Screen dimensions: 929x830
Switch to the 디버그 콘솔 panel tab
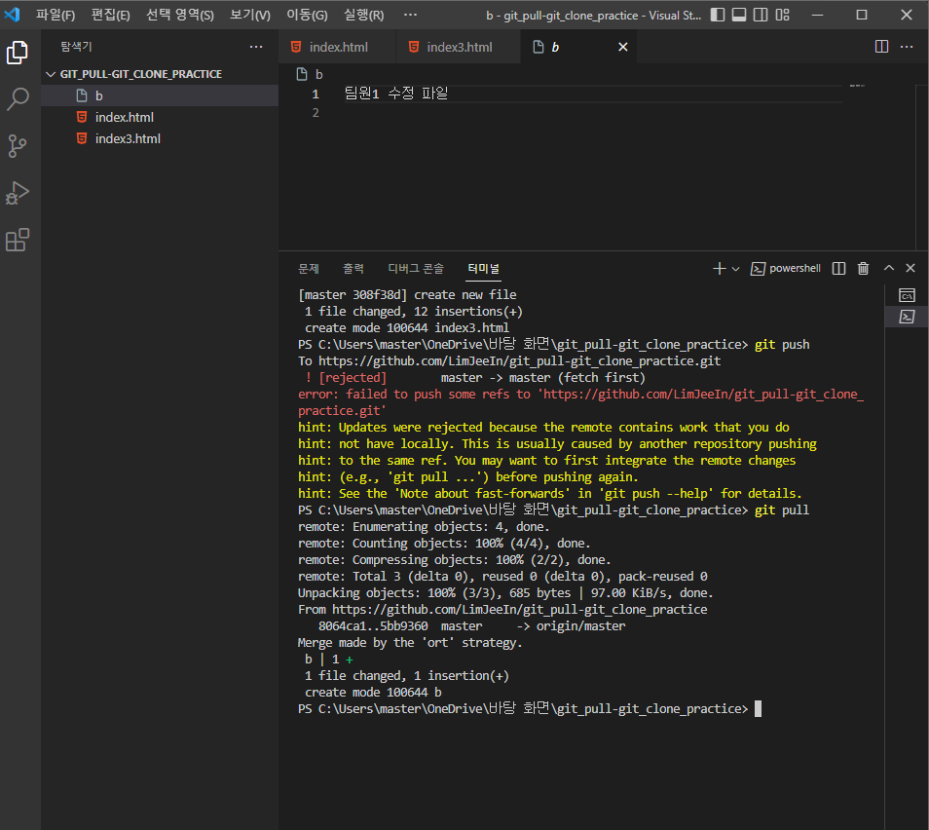[x=416, y=269]
